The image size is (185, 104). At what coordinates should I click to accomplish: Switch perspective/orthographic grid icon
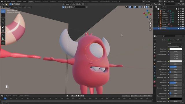(x=150, y=29)
